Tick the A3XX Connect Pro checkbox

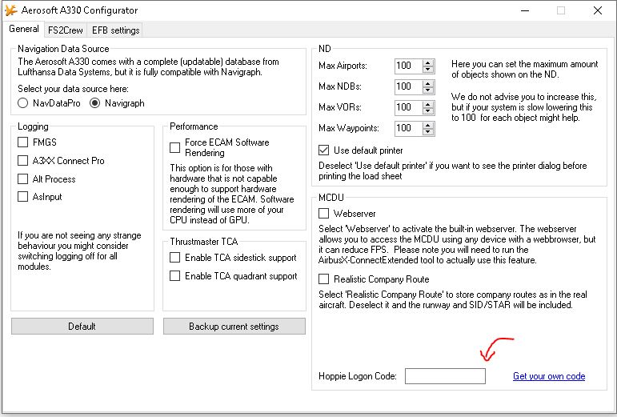[x=23, y=161]
